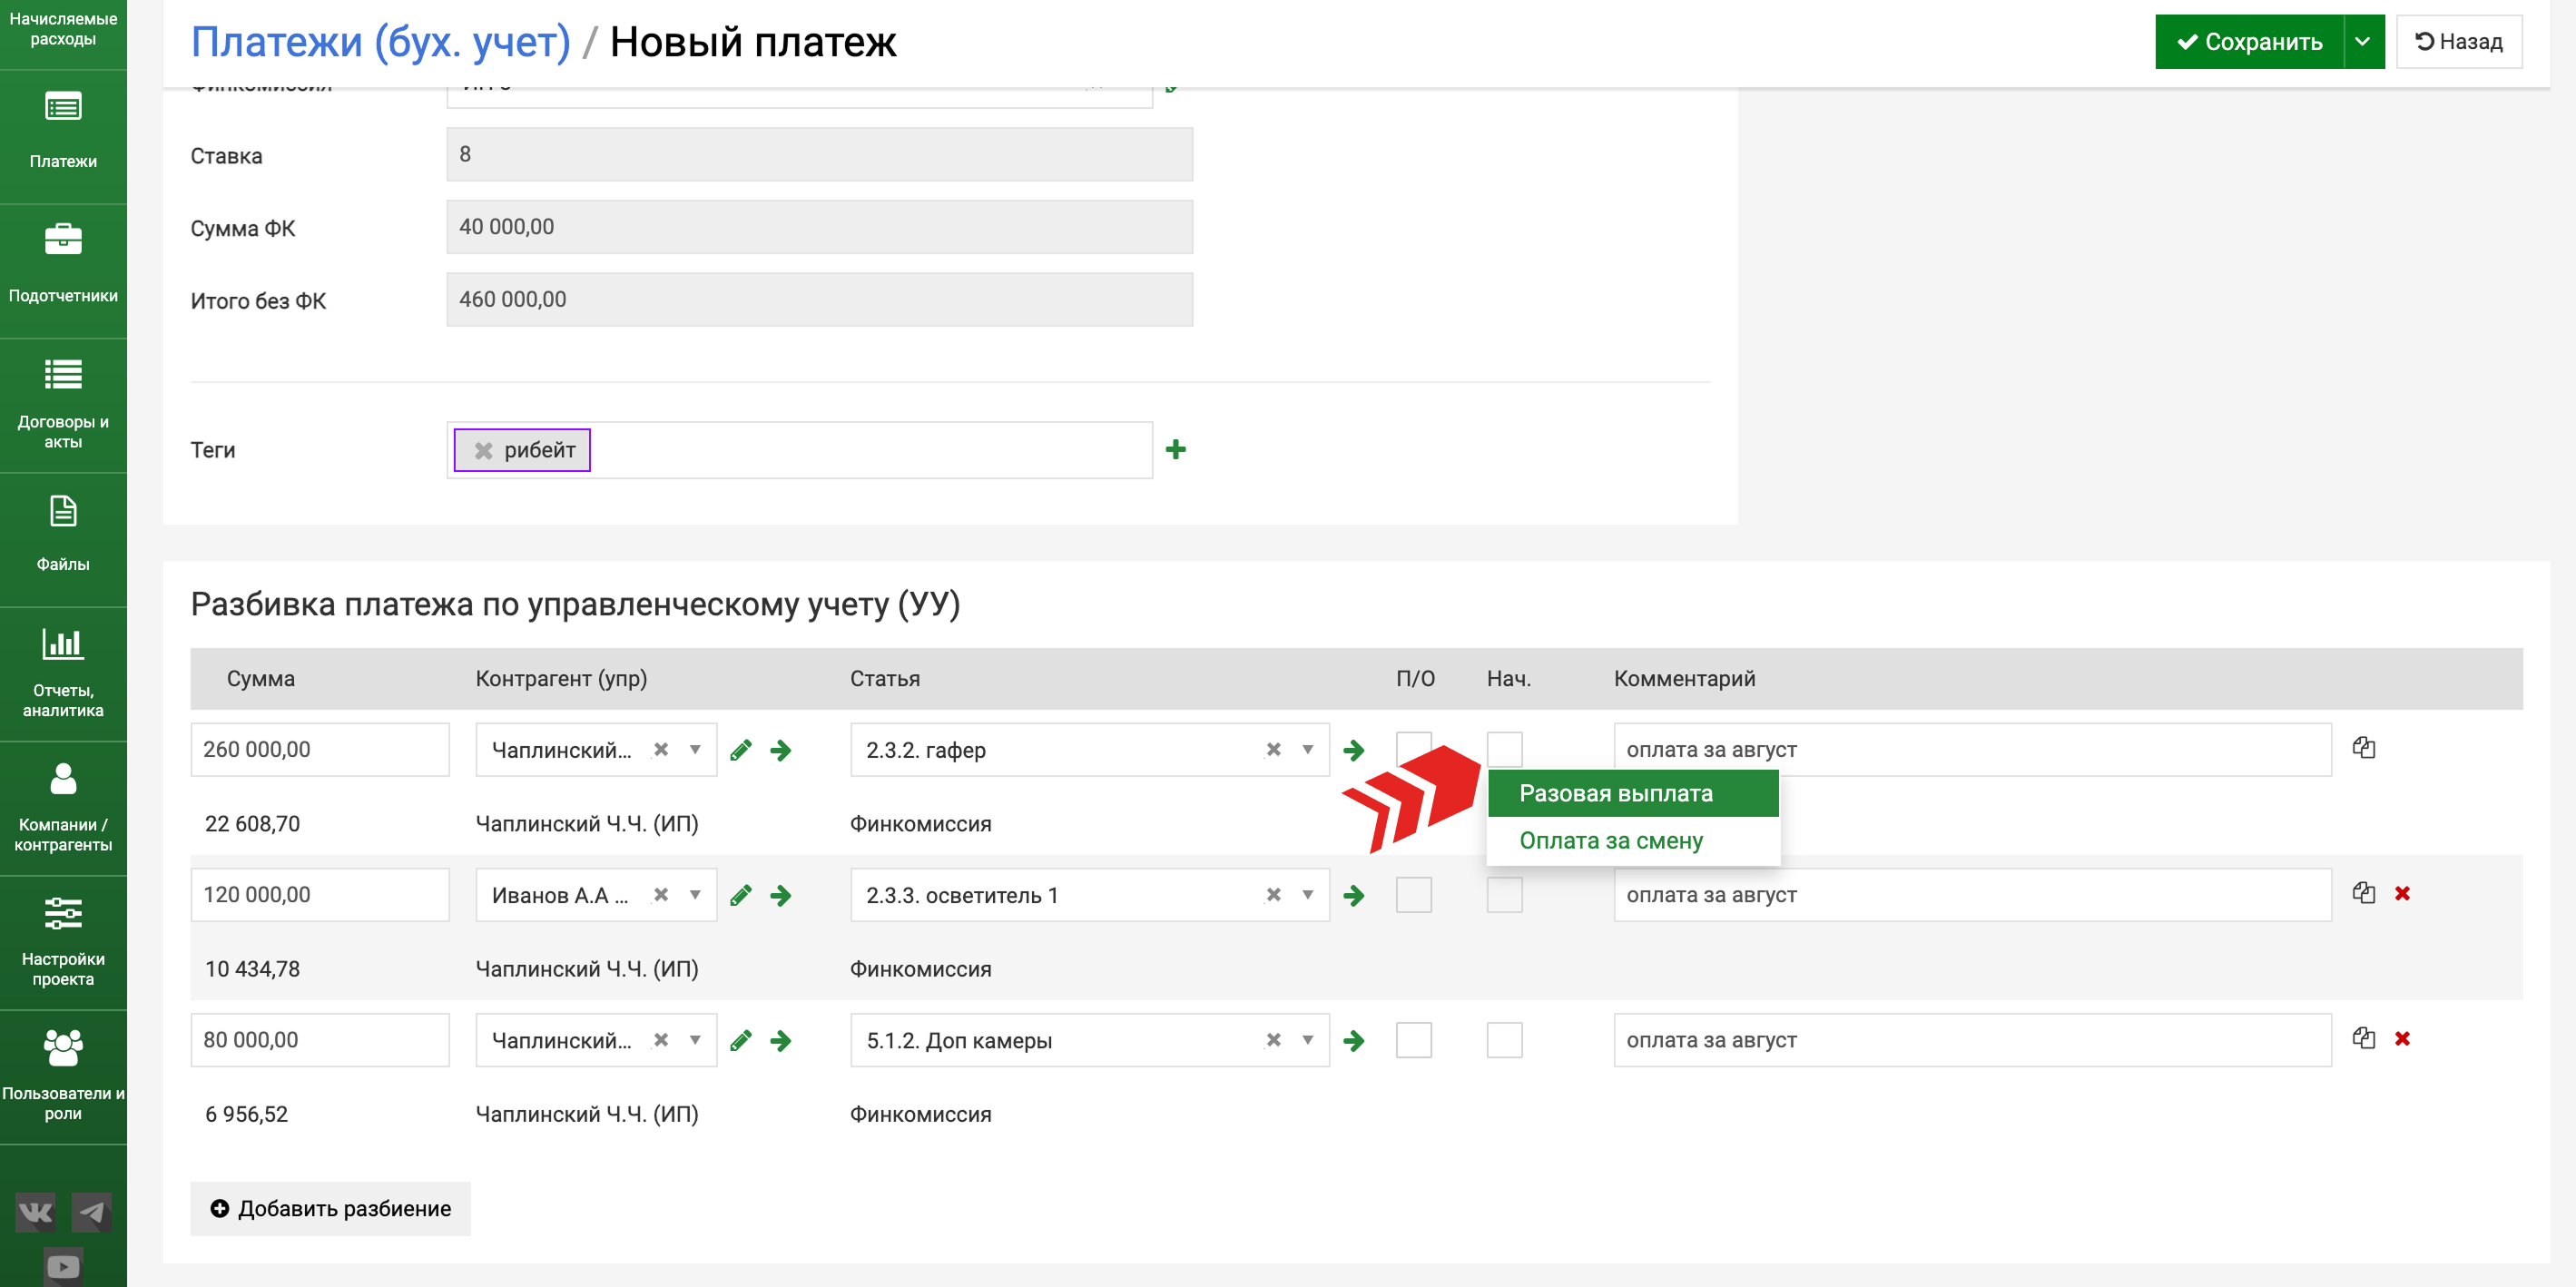This screenshot has height=1287, width=2576.
Task: Toggle П/О checkbox in the 120 000,00 row
Action: point(1413,895)
